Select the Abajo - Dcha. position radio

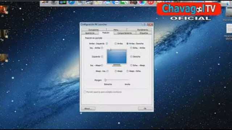[127, 71]
